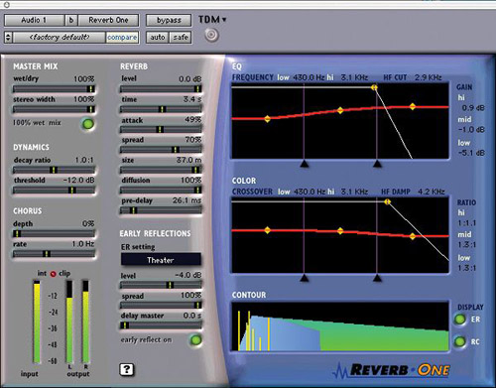Adjust the reverb level slider

(161, 89)
